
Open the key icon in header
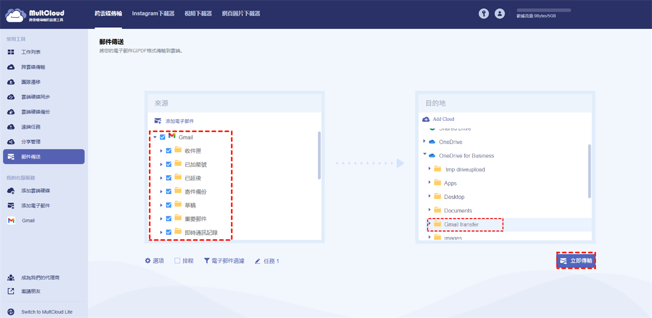click(x=484, y=14)
